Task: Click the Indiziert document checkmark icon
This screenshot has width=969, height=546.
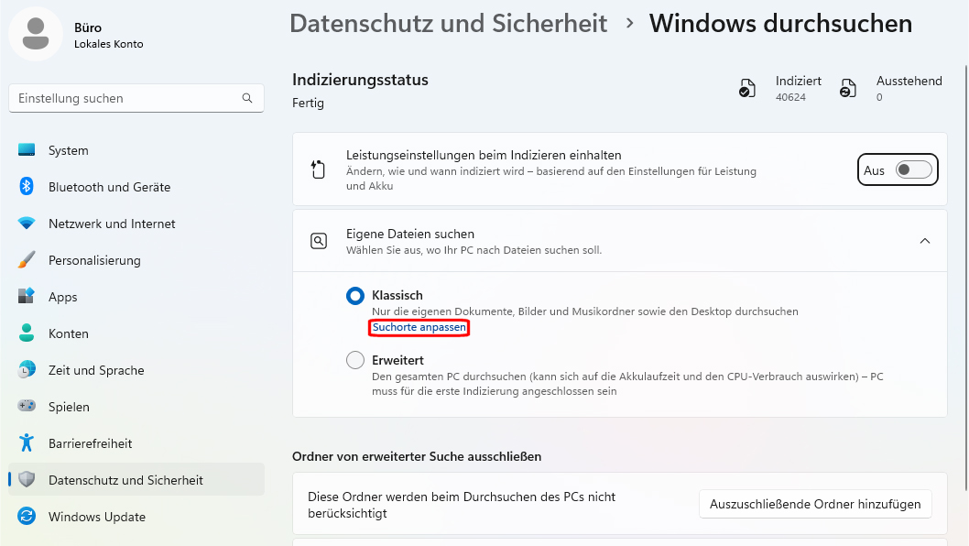Action: (x=747, y=89)
